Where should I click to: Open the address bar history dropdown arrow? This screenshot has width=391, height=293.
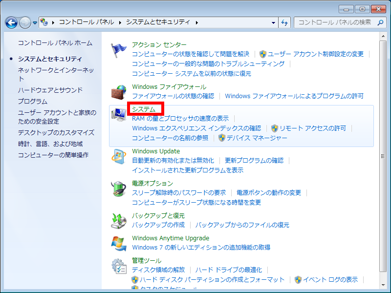coord(274,22)
